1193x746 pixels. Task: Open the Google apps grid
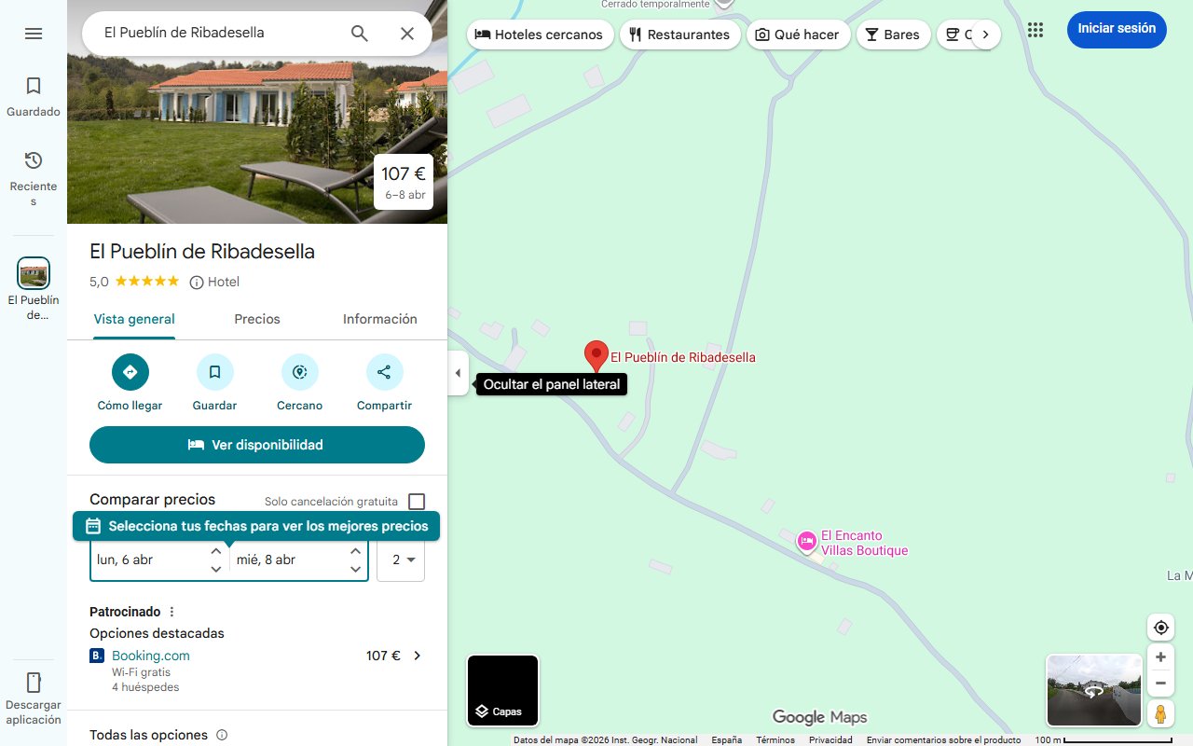(x=1035, y=30)
